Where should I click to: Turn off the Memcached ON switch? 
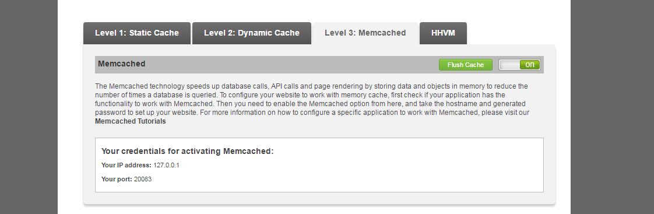519,65
